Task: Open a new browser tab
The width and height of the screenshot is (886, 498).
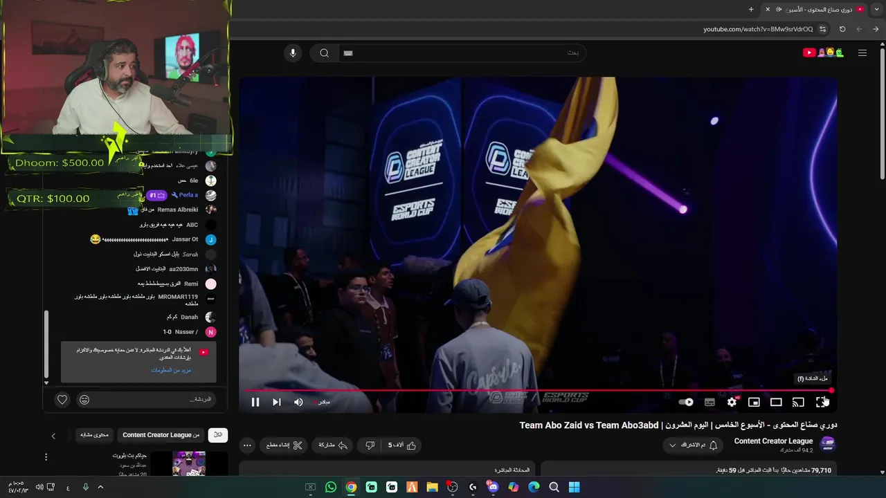Action: 751,9
